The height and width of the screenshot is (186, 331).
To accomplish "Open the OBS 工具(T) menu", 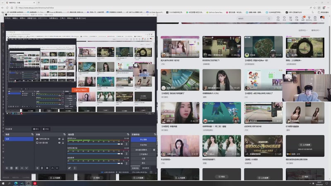I will coord(62,18).
